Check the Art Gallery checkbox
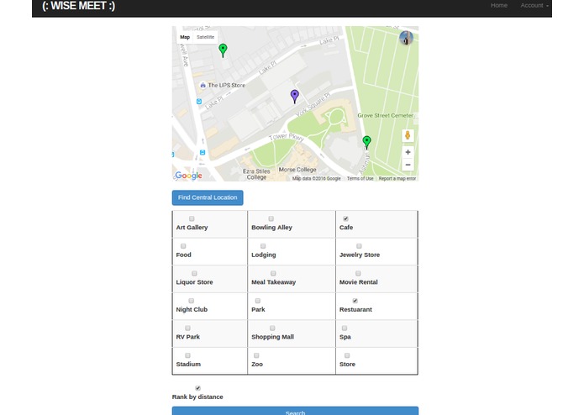Image resolution: width=584 pixels, height=415 pixels. tap(192, 218)
